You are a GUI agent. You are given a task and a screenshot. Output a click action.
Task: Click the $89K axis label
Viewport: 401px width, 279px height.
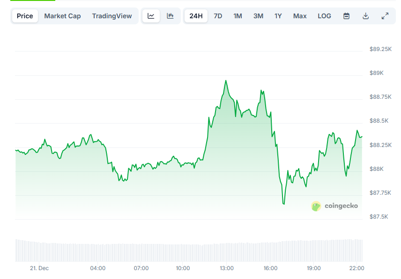click(x=376, y=73)
